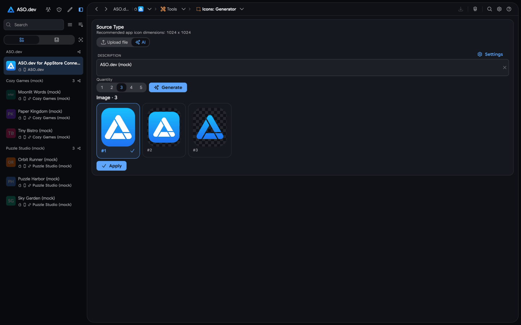Image resolution: width=521 pixels, height=325 pixels.
Task: Open the Icons: Generator dropdown chevron
Action: [242, 9]
